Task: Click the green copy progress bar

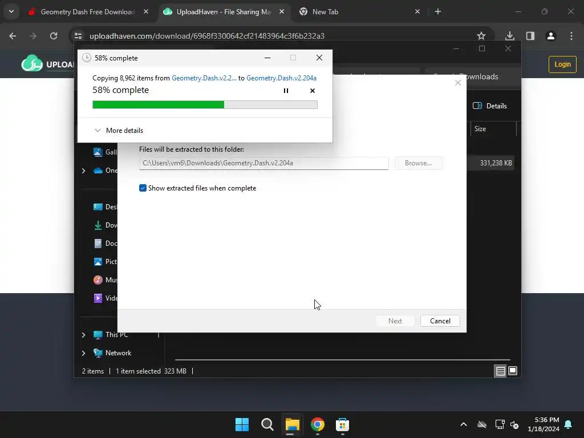Action: point(205,105)
